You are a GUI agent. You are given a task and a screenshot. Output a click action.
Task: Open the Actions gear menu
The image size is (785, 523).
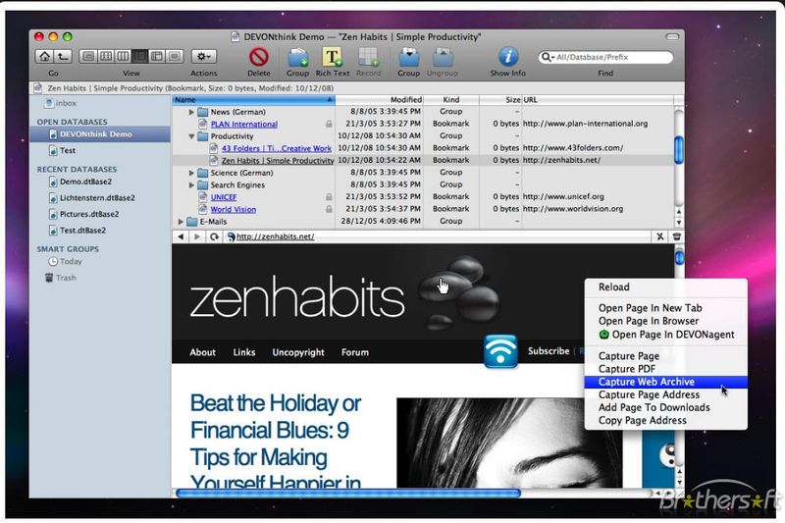point(204,57)
